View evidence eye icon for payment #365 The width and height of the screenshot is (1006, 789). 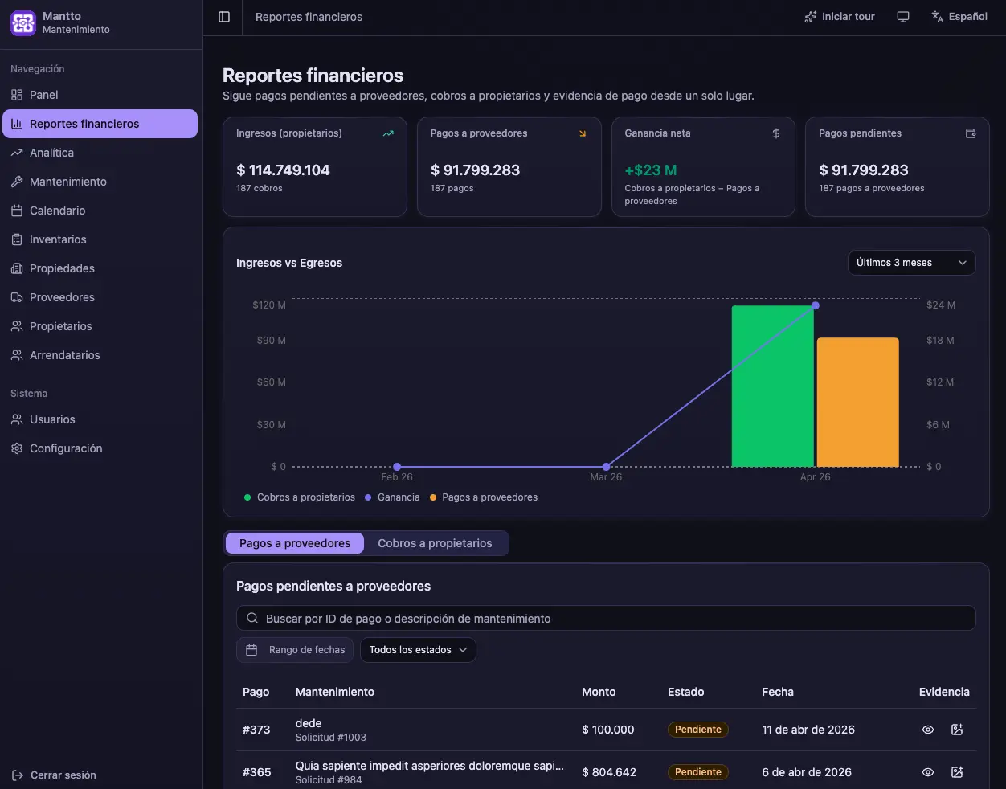pos(928,772)
